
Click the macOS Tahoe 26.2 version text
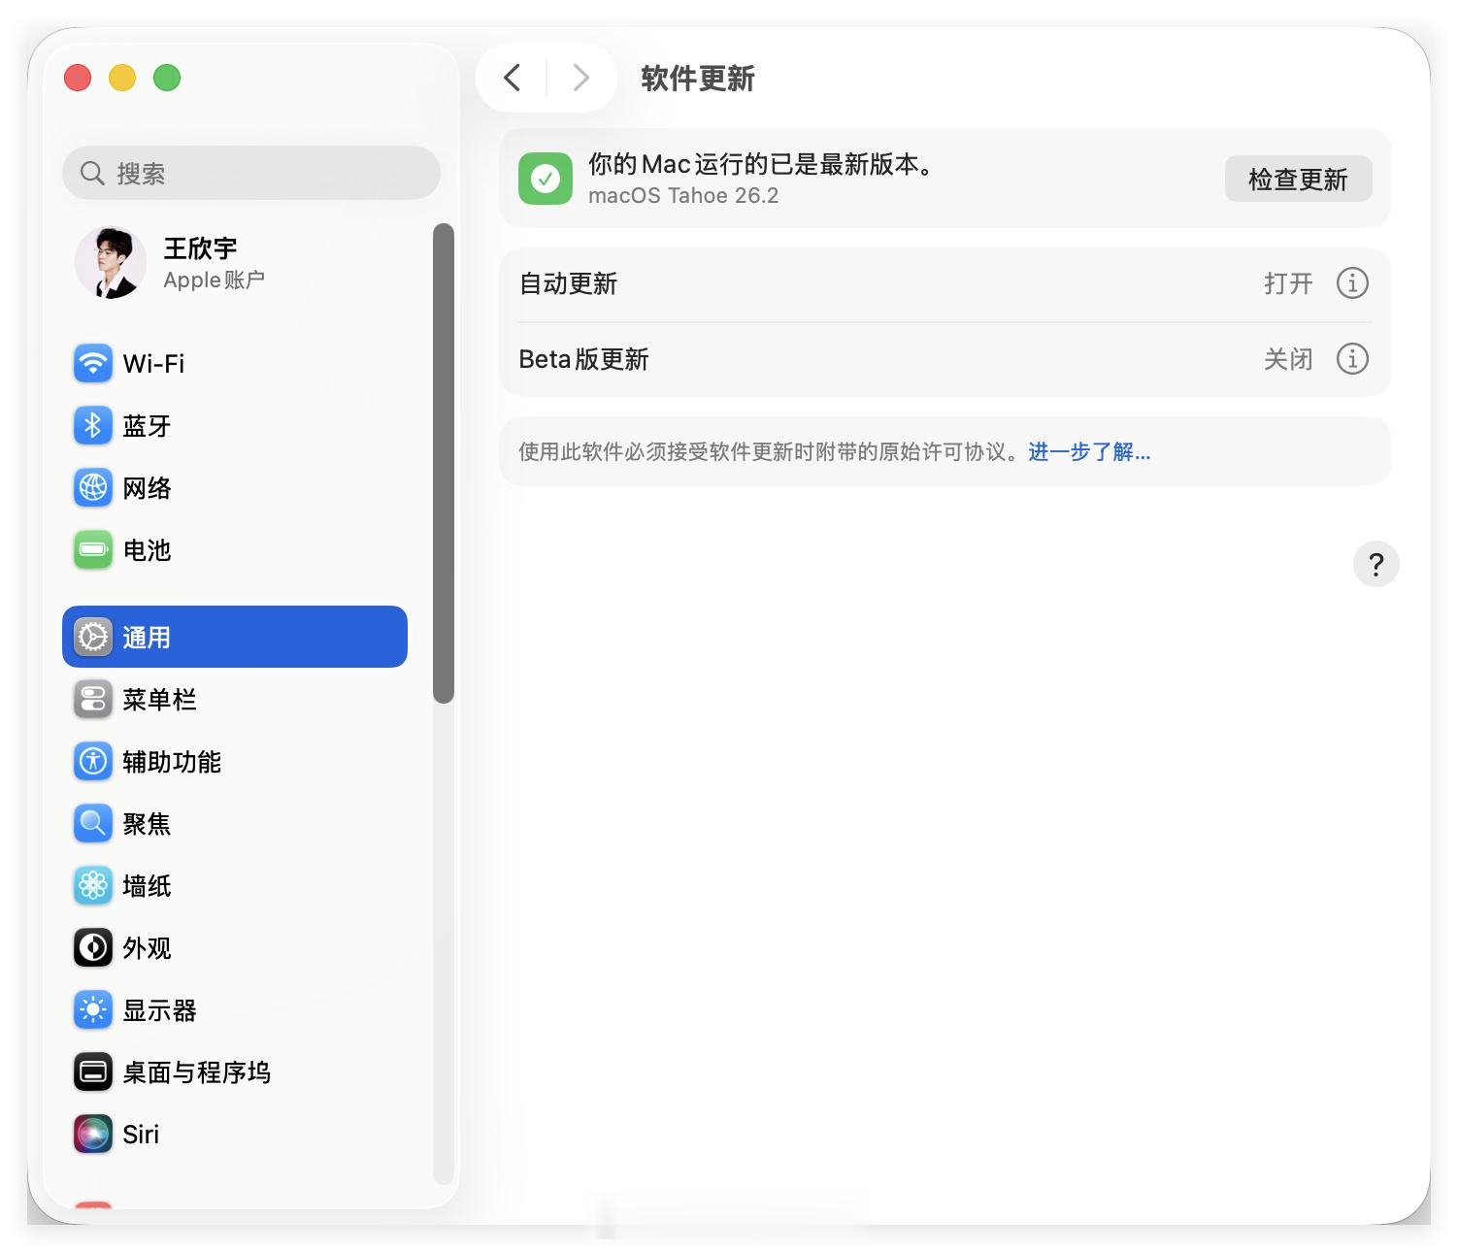(683, 195)
